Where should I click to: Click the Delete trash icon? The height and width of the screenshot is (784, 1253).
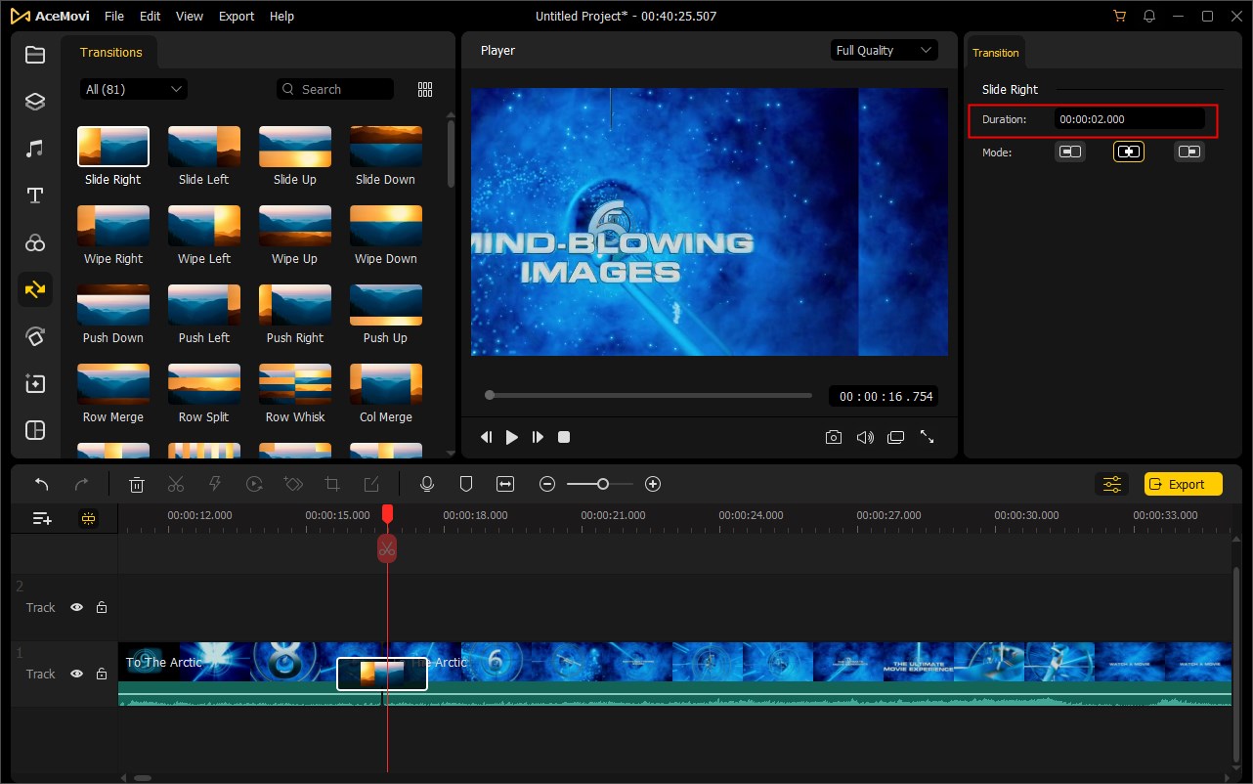pos(137,484)
